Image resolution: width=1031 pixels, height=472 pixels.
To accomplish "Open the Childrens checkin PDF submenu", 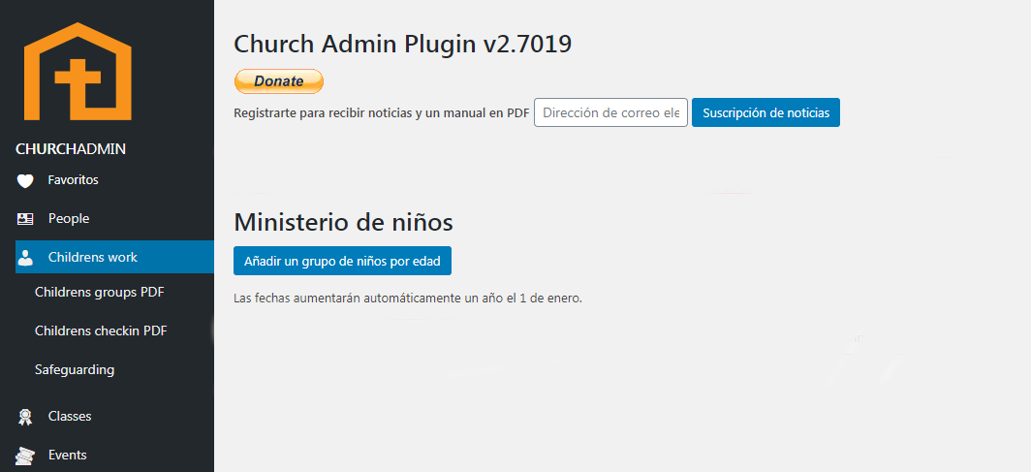I will pyautogui.click(x=101, y=330).
